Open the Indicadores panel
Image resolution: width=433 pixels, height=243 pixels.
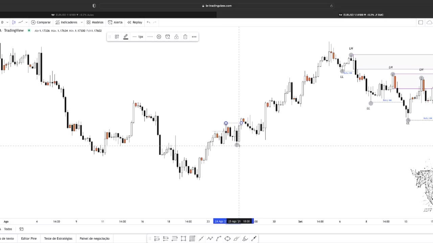(x=66, y=22)
